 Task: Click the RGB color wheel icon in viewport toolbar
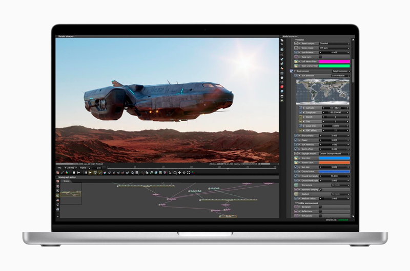[67, 173]
